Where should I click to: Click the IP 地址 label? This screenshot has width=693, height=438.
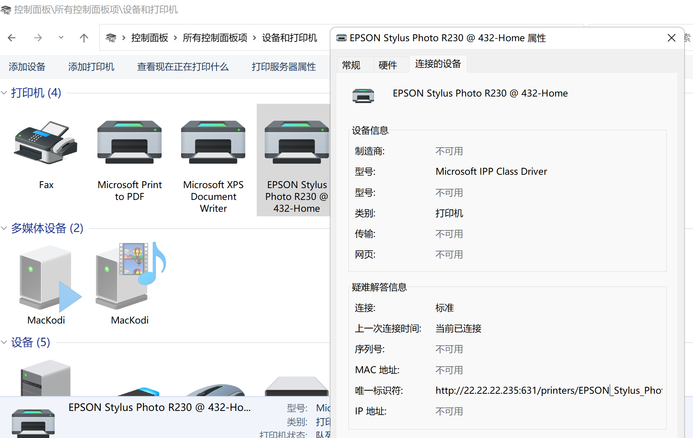(x=371, y=411)
